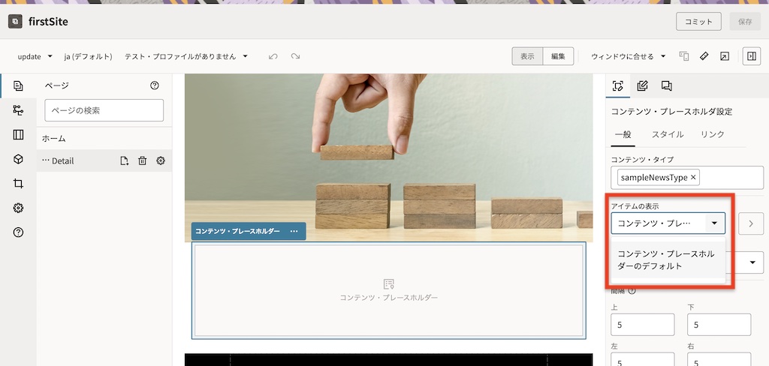Select the Detail page in tree

[63, 160]
